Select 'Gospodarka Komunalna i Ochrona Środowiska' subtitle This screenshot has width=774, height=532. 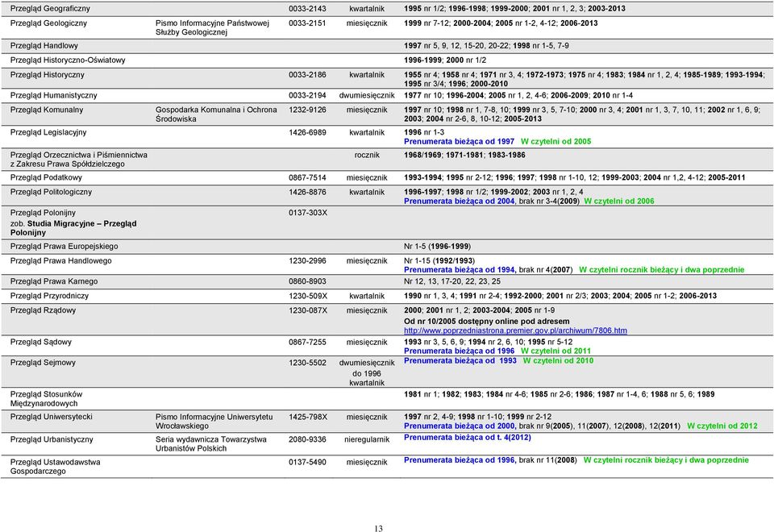(x=216, y=114)
